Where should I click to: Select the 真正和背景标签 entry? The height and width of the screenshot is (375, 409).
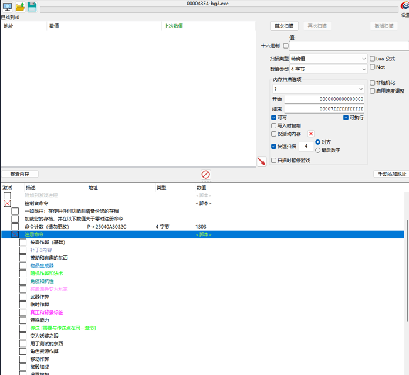pyautogui.click(x=46, y=312)
